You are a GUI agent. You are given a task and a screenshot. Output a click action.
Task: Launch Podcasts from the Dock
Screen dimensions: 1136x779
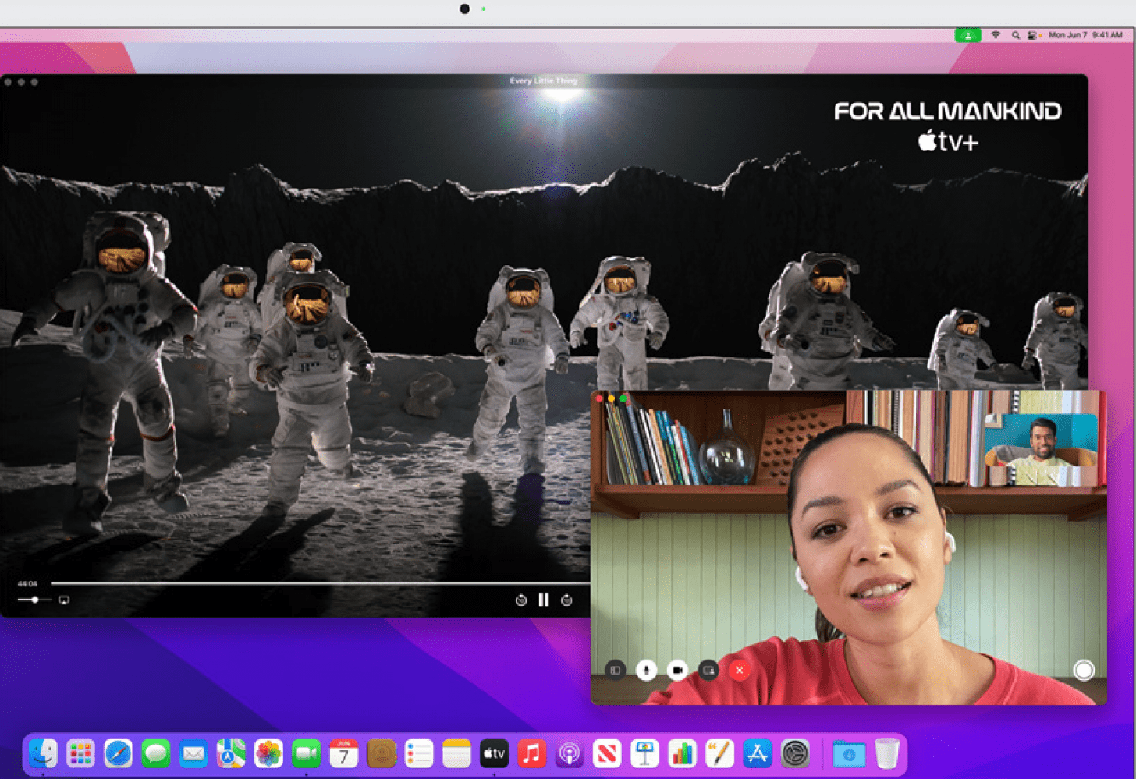[x=570, y=754]
